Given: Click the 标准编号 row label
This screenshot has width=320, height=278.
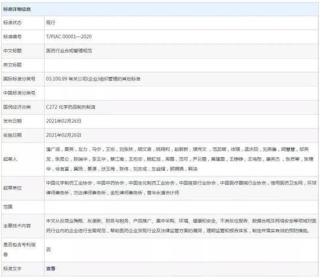Looking at the screenshot, I should point(13,36).
